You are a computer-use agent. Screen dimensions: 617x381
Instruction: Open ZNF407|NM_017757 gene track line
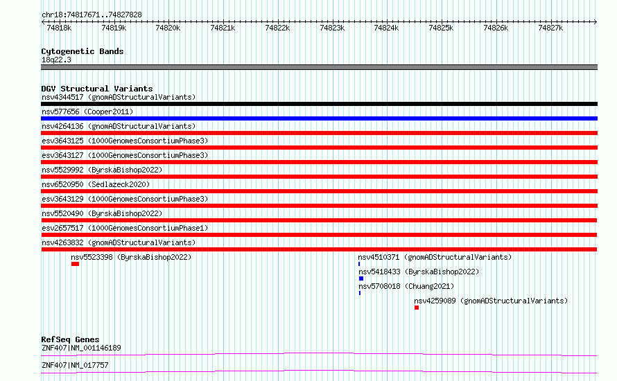click(x=319, y=371)
